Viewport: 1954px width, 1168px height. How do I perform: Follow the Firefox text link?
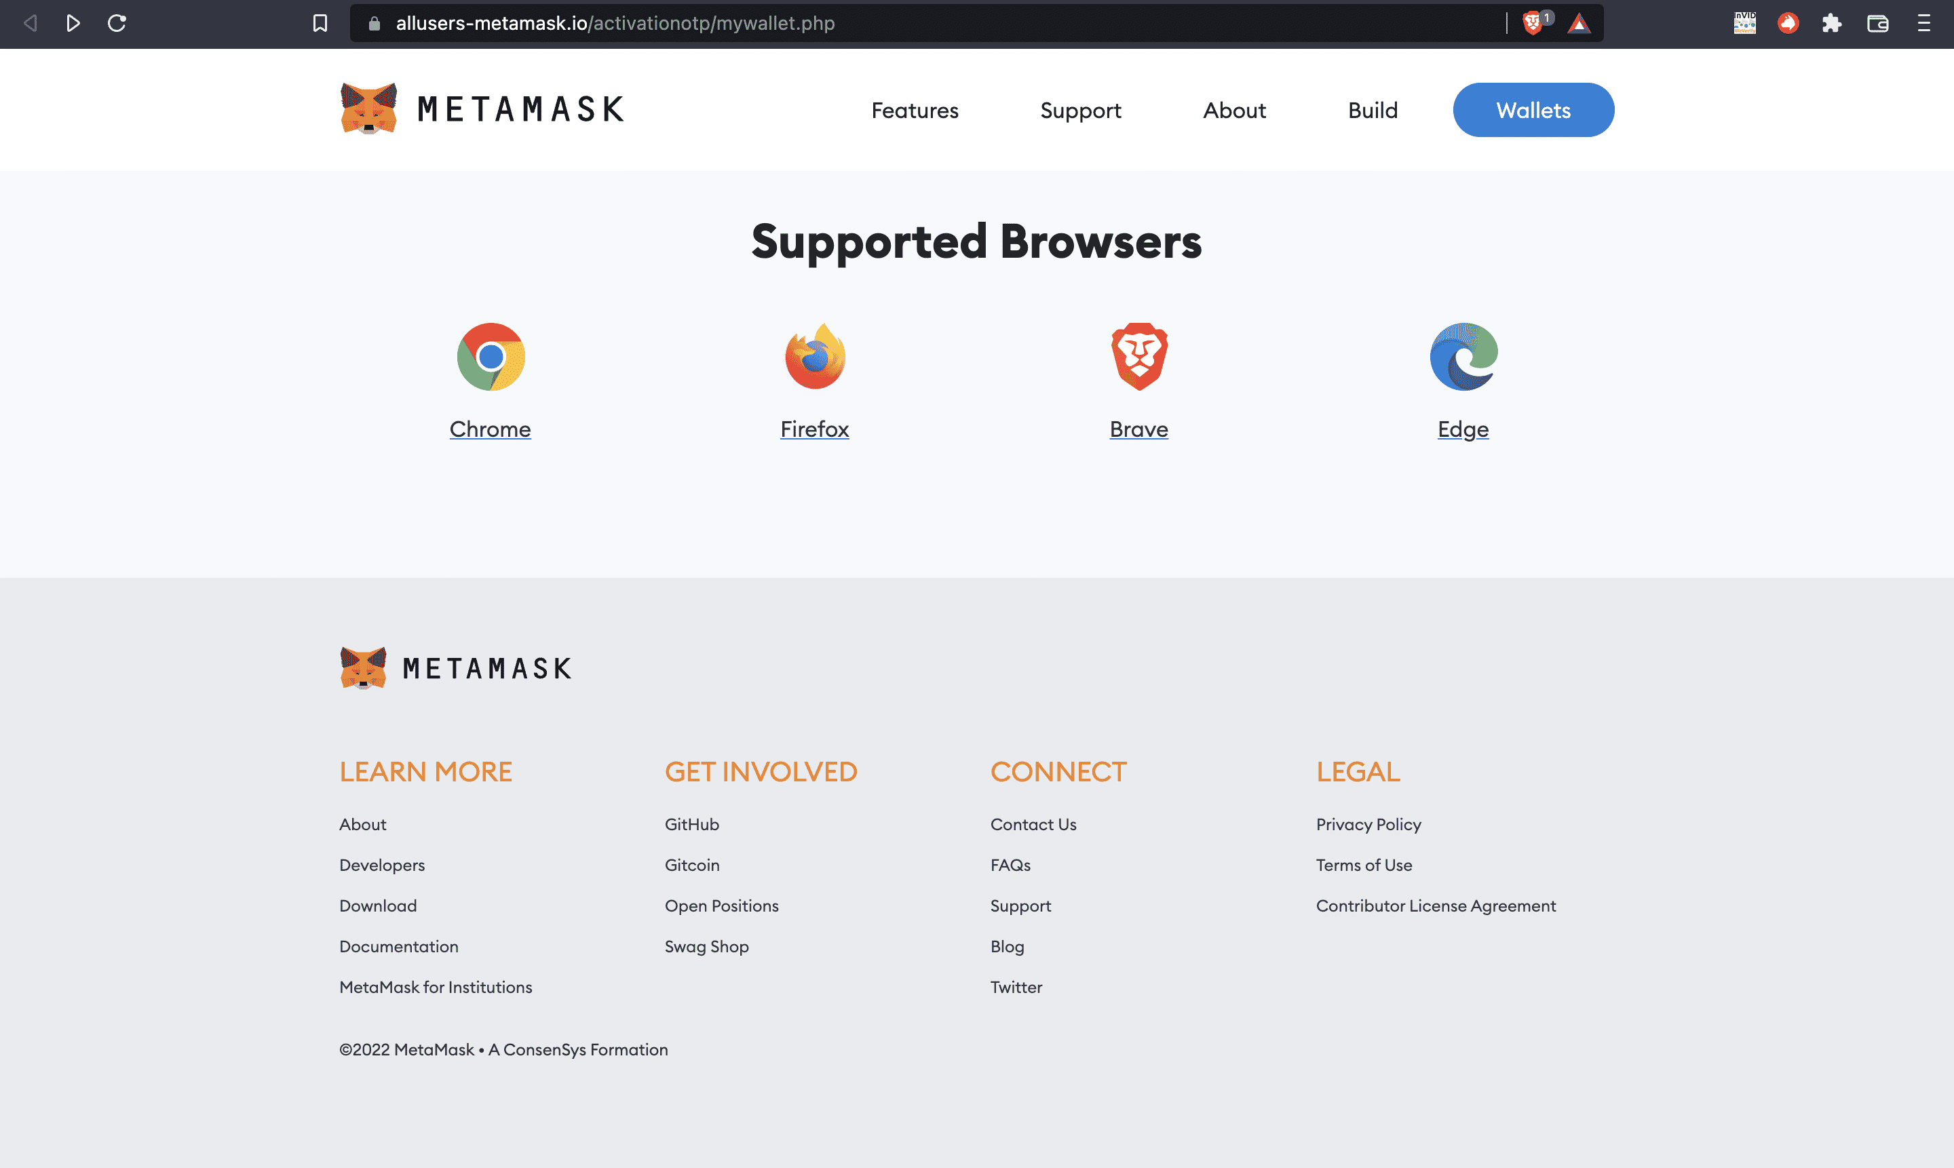tap(814, 429)
